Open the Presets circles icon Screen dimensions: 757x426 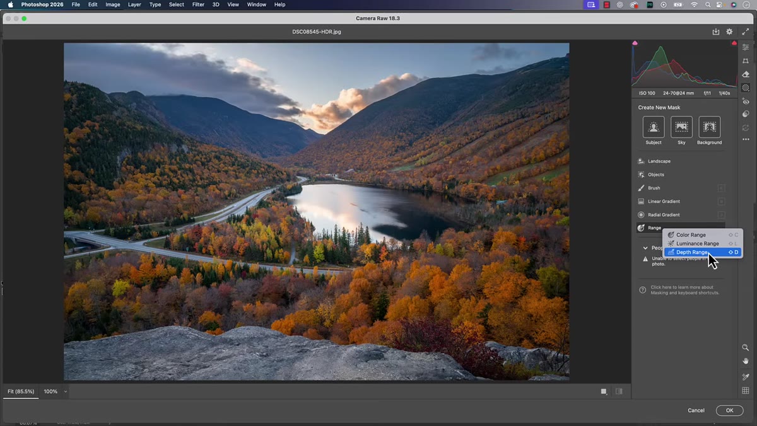click(746, 114)
